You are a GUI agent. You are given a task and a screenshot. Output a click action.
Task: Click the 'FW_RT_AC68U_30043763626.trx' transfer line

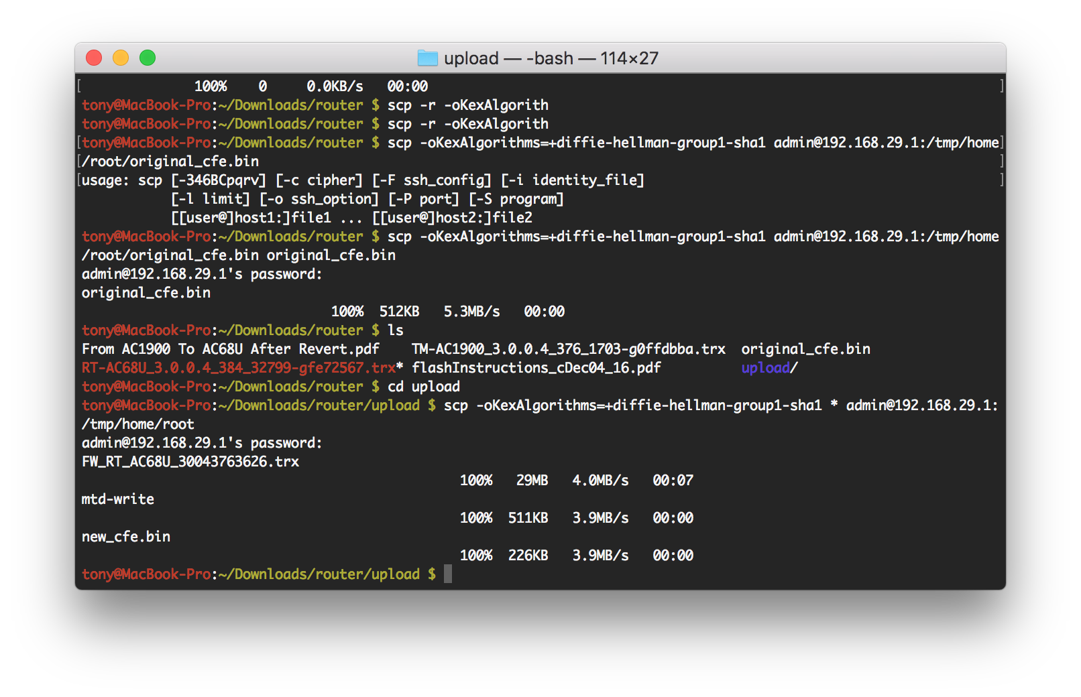click(190, 462)
